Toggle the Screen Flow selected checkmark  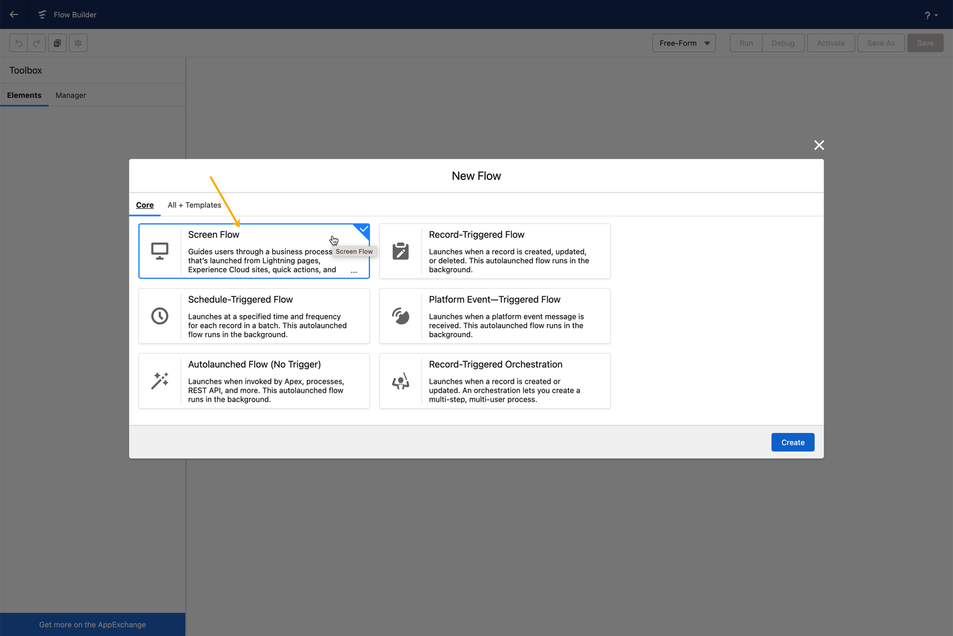point(363,229)
